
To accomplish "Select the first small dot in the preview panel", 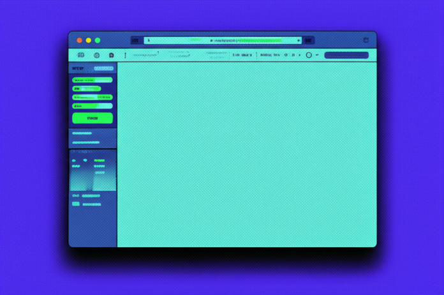I will [x=74, y=160].
